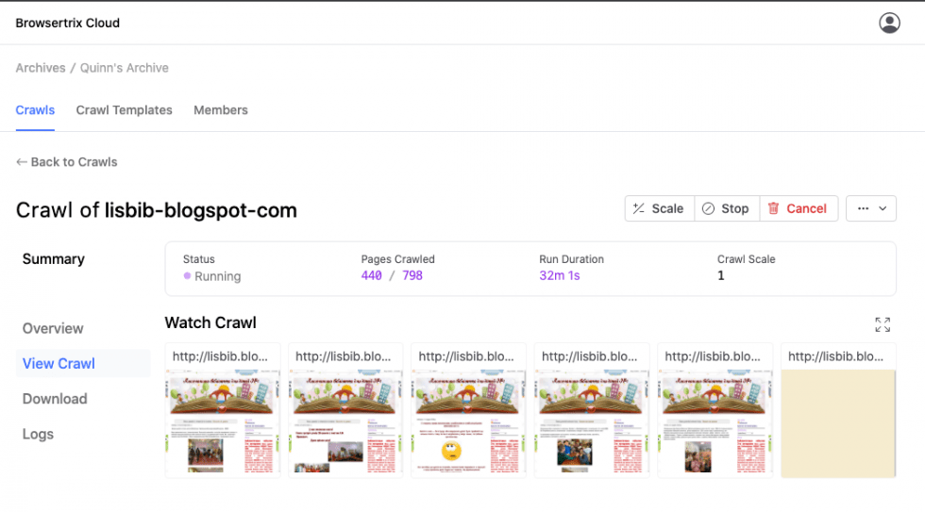Open the first crawl browser preview
The image size is (925, 512).
pyautogui.click(x=223, y=422)
